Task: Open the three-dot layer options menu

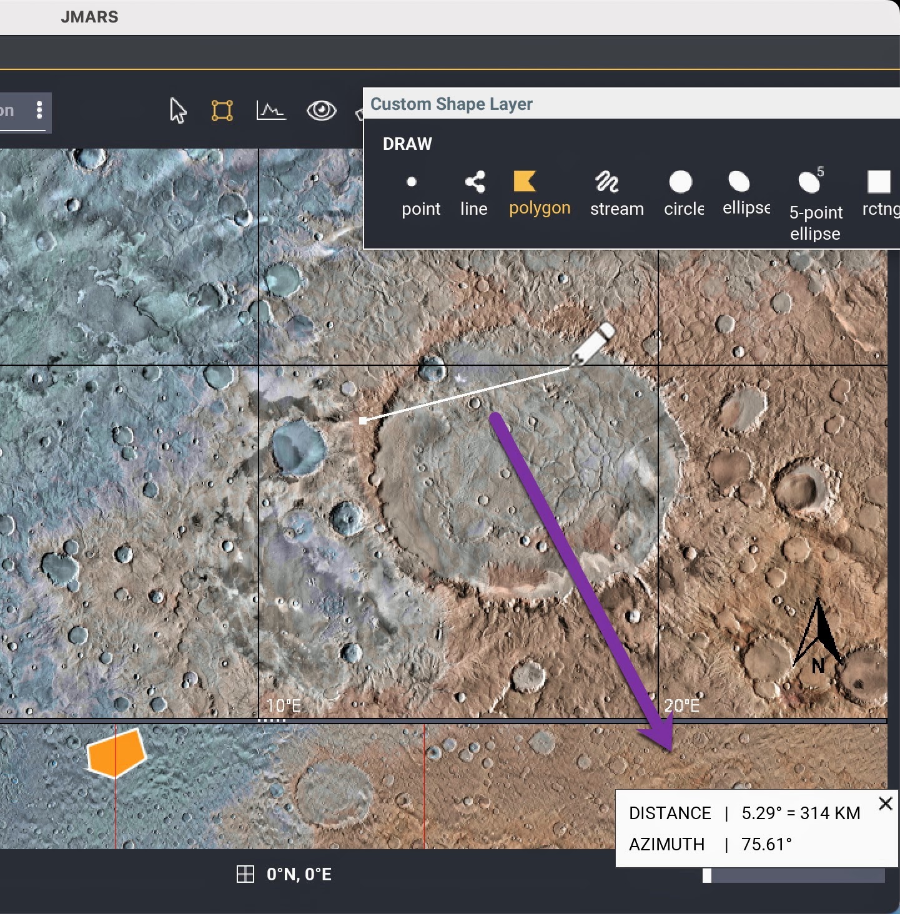Action: click(x=39, y=111)
